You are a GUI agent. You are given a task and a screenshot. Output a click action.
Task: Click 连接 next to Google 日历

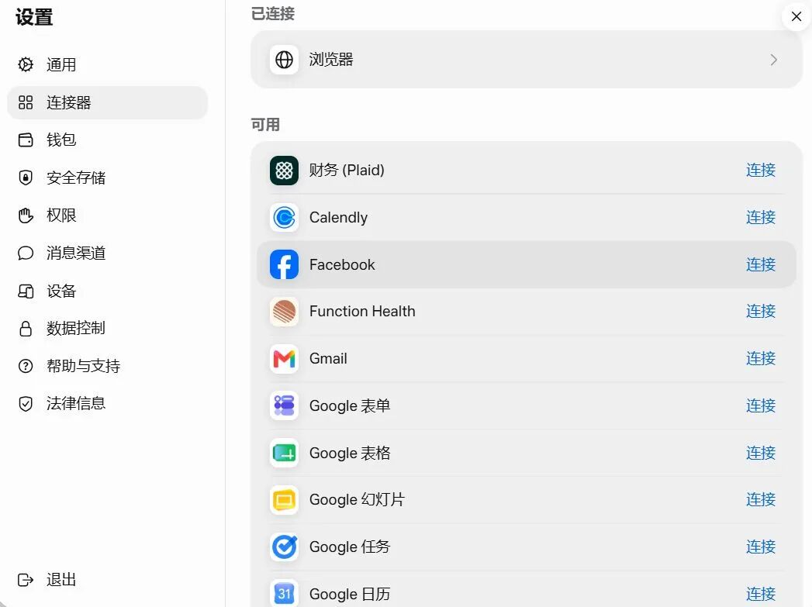click(761, 594)
